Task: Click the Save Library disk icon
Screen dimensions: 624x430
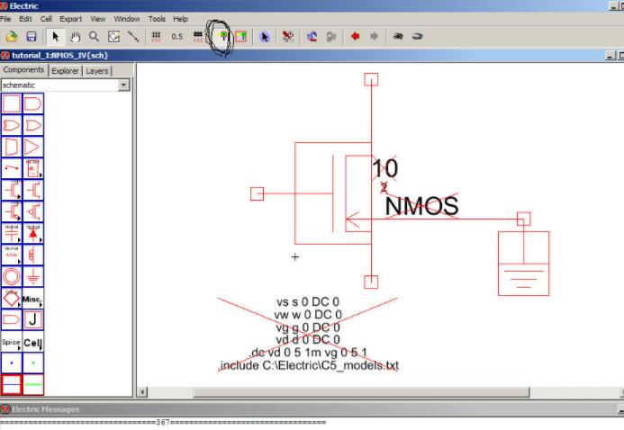Action: click(x=32, y=37)
